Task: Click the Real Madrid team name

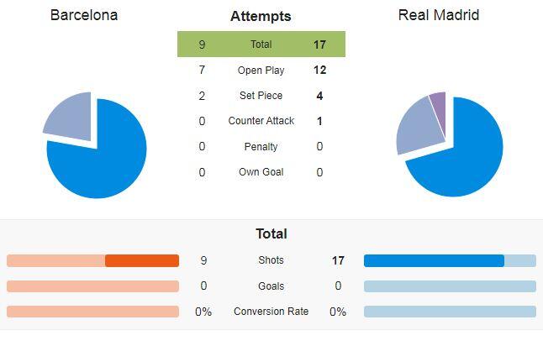Action: pos(439,15)
